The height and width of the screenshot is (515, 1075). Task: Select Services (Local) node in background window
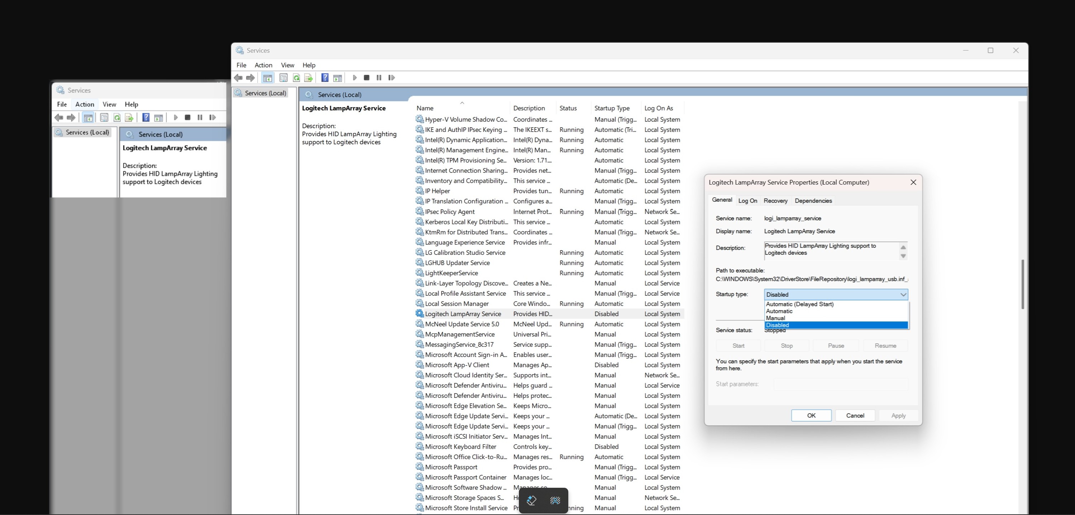click(83, 132)
